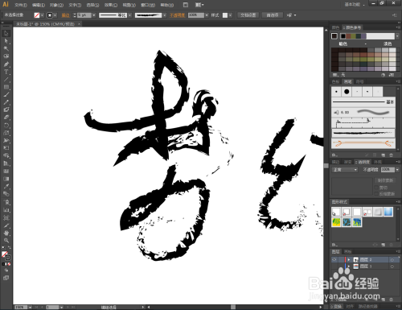Select the Zoom magnifier tool
This screenshot has height=310, width=402.
[x=6, y=240]
